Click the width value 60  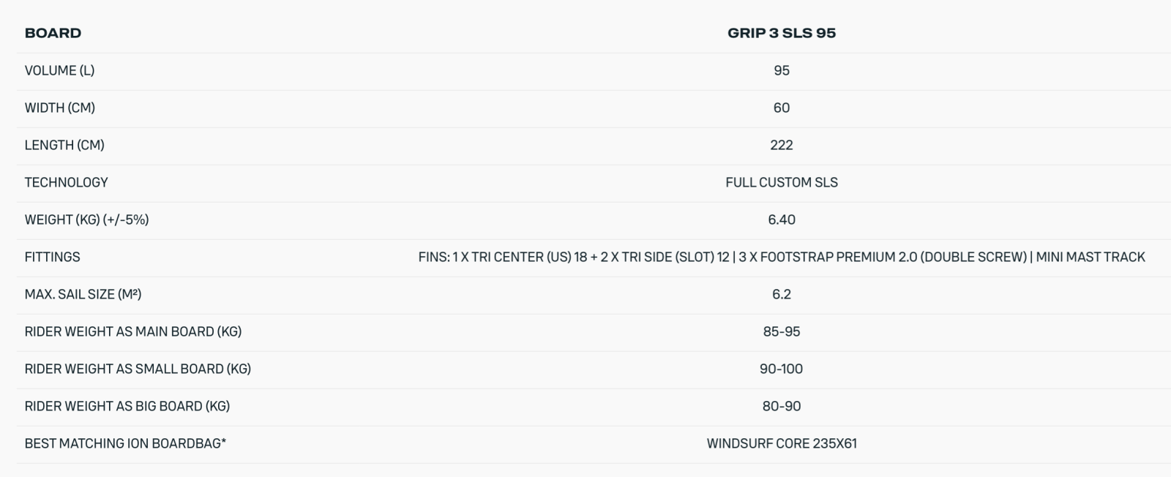[x=781, y=108]
